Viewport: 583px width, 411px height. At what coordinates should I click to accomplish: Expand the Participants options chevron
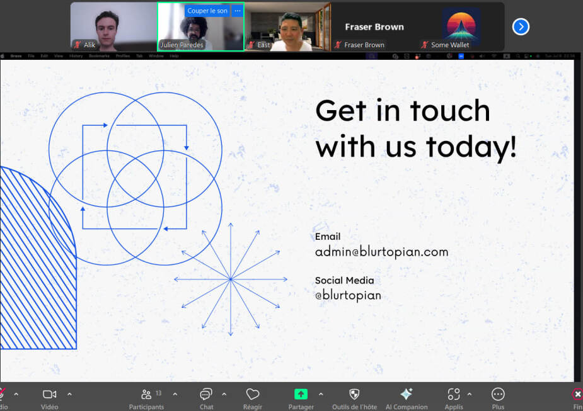click(175, 394)
